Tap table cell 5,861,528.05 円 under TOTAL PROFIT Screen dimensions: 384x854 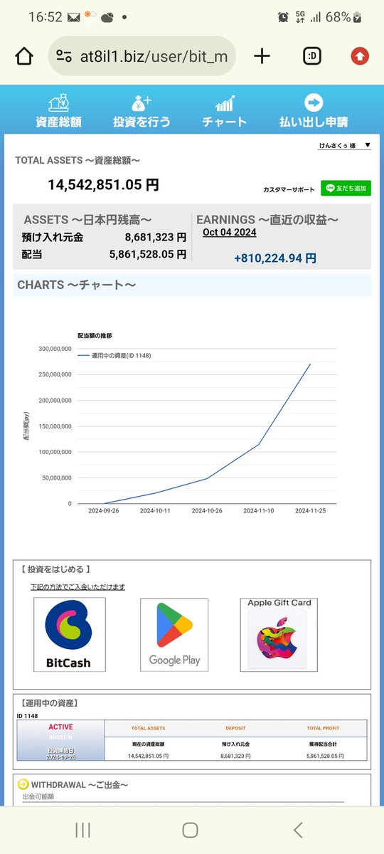tap(324, 757)
